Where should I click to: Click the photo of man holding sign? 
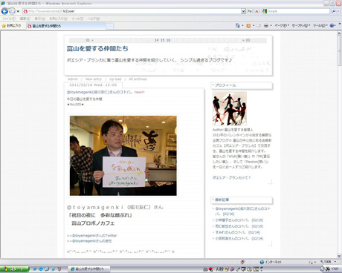(123, 156)
